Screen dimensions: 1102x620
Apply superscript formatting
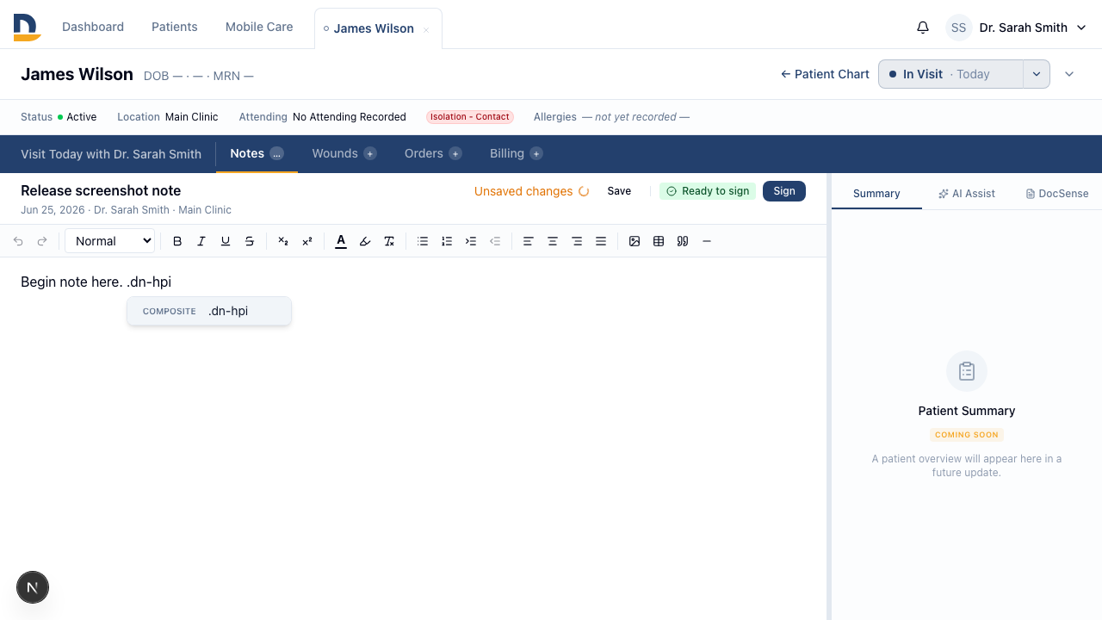pos(307,241)
